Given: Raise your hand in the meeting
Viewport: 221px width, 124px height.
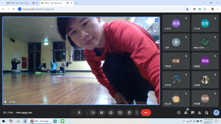Looking at the screenshot, I should 129,112.
